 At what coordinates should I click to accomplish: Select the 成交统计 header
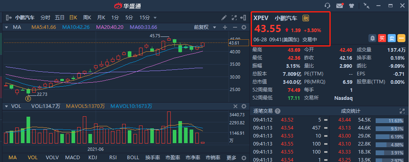click(350, 111)
